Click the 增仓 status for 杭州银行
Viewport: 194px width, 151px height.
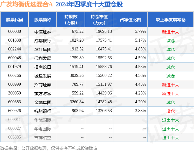(171, 111)
